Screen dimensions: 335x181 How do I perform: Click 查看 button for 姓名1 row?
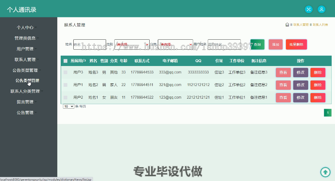pyautogui.click(x=283, y=98)
